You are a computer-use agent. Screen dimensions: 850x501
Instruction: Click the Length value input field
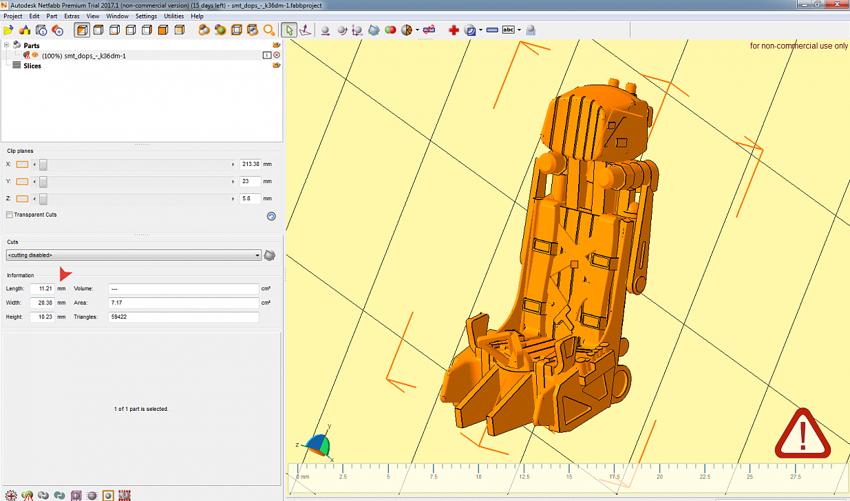pos(42,288)
